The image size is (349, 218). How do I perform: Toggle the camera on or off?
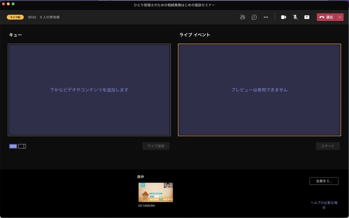tap(283, 17)
